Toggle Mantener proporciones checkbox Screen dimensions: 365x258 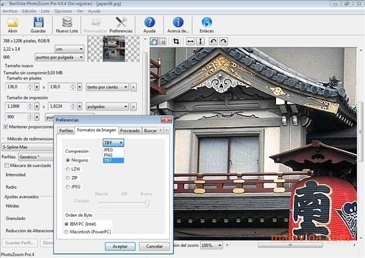coord(6,126)
